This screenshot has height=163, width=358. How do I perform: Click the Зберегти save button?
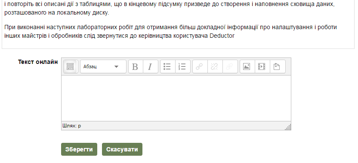click(79, 149)
